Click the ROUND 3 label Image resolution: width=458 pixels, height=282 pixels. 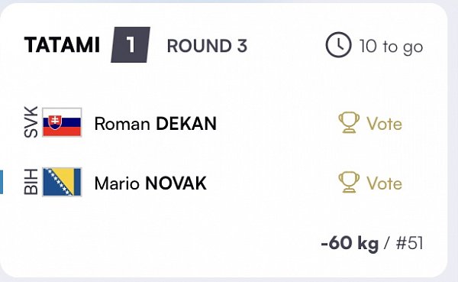pos(207,46)
